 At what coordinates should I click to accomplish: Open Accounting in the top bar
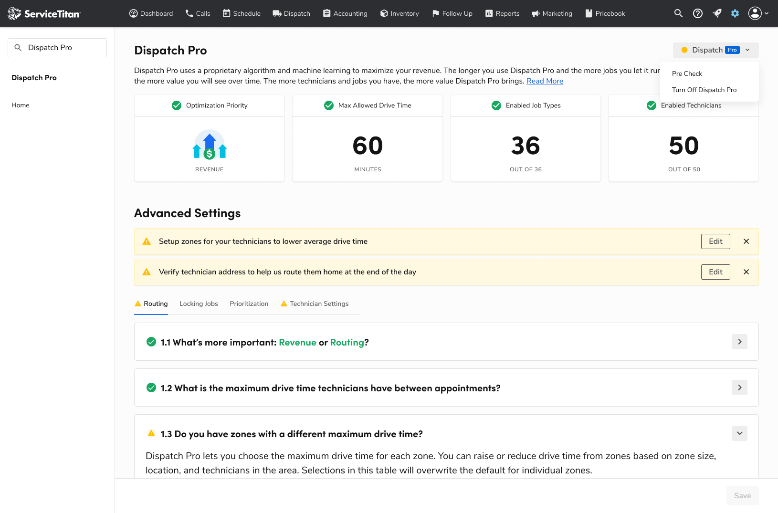pos(345,13)
